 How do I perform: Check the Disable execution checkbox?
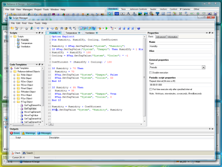pos(150,72)
